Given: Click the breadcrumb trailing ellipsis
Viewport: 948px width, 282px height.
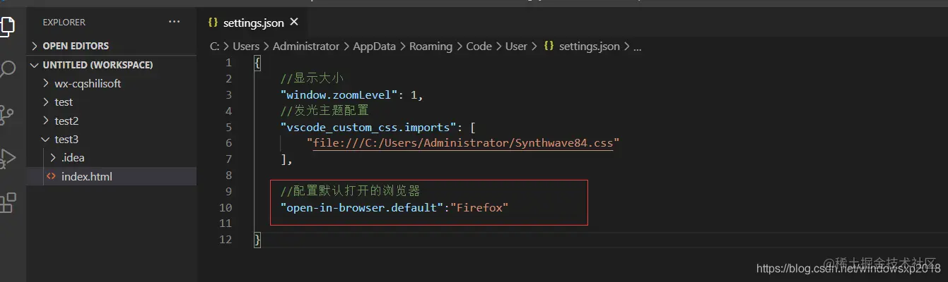Looking at the screenshot, I should point(637,47).
